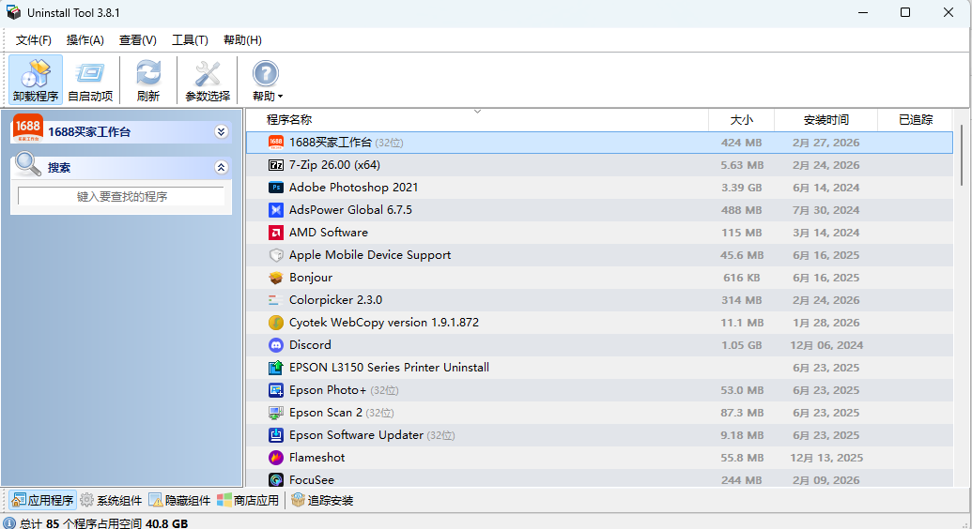Open the 帮助(H) menu
Screen dimensions: 972x529
pyautogui.click(x=242, y=40)
